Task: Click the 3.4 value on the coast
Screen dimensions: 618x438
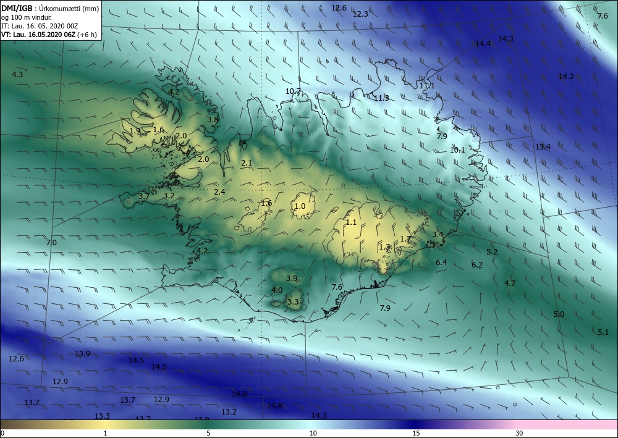Action: pos(438,234)
